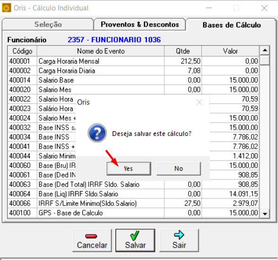The width and height of the screenshot is (278, 260).
Task: Click the Código column header
Action: pos(22,51)
